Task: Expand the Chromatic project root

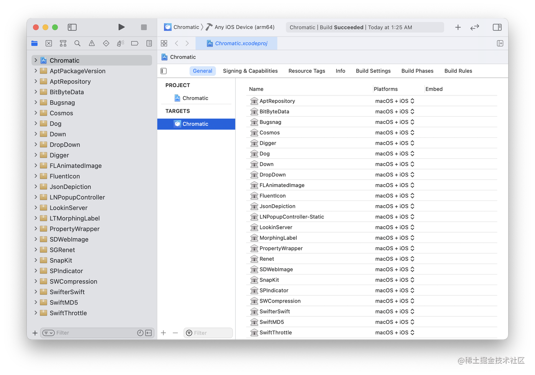Action: pos(36,60)
